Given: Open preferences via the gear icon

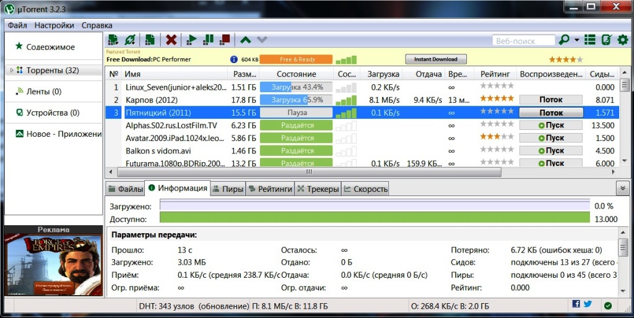Looking at the screenshot, I should 622,40.
